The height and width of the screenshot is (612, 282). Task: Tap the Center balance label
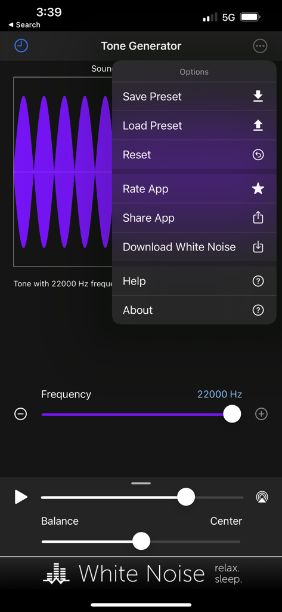tap(226, 521)
